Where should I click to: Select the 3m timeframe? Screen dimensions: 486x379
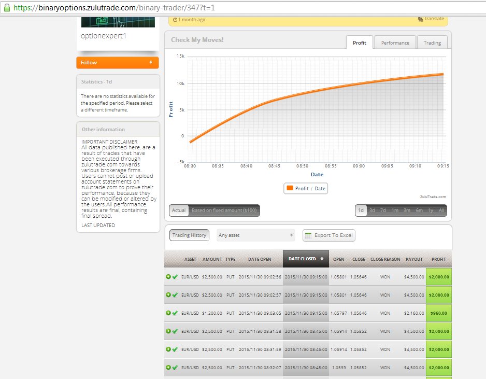(407, 210)
